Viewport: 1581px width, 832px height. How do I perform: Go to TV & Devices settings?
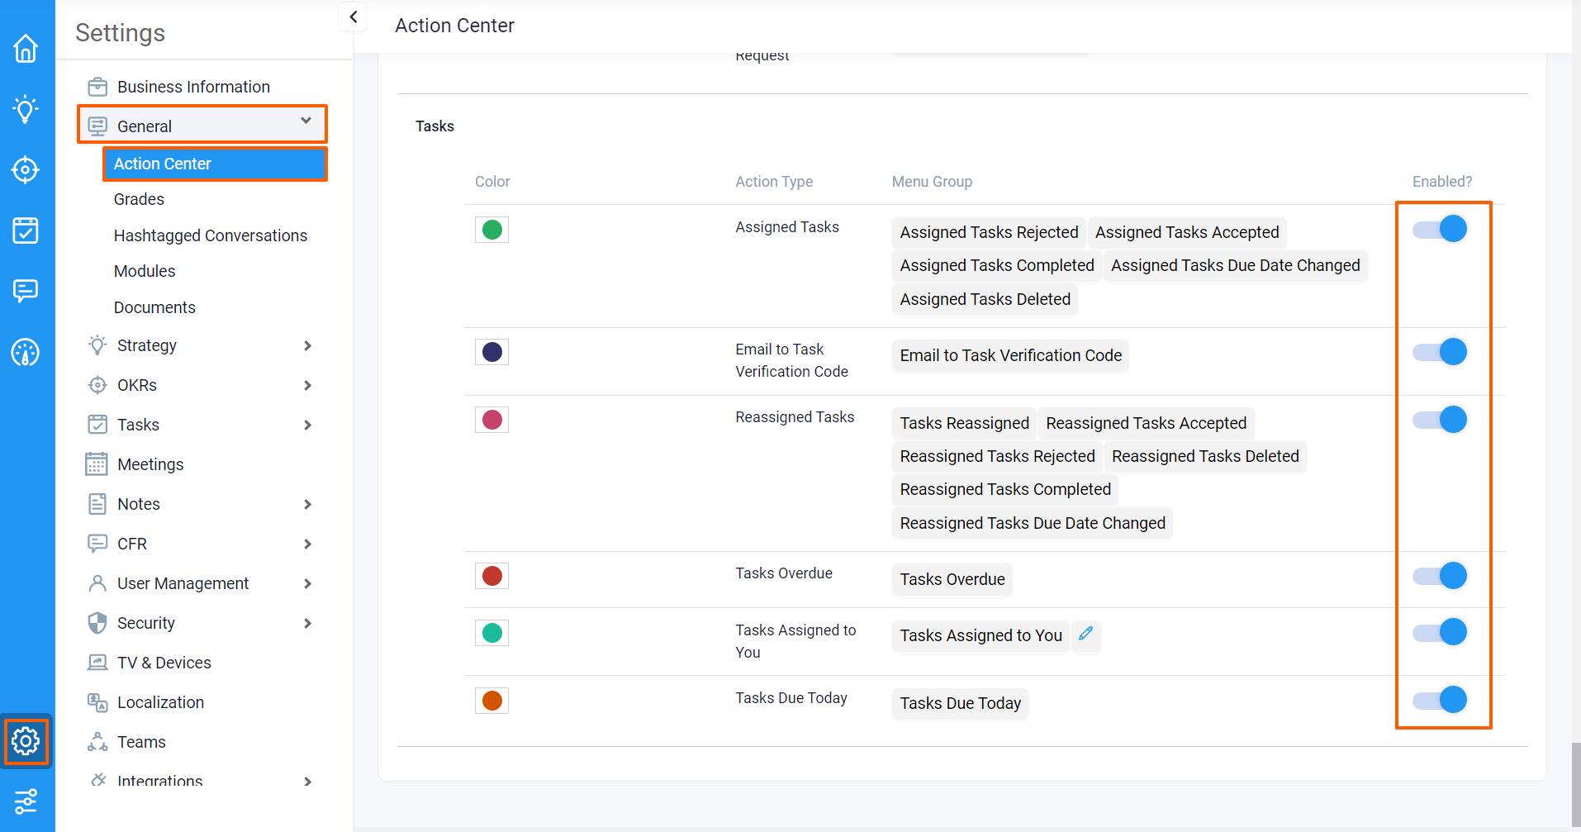click(164, 663)
